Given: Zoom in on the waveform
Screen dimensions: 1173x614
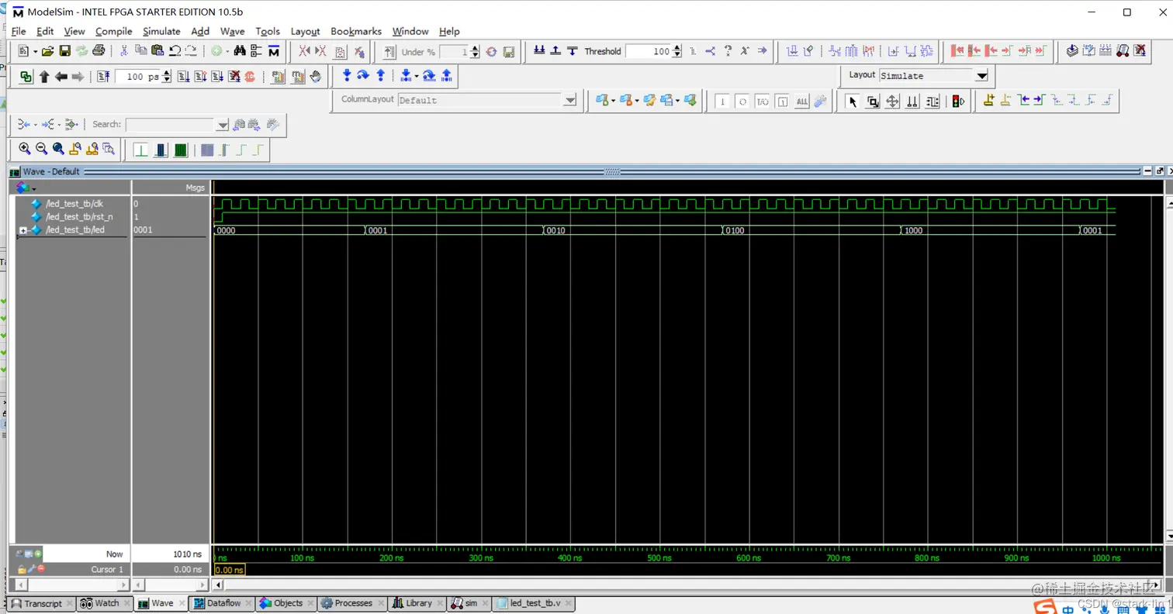Looking at the screenshot, I should coord(24,149).
